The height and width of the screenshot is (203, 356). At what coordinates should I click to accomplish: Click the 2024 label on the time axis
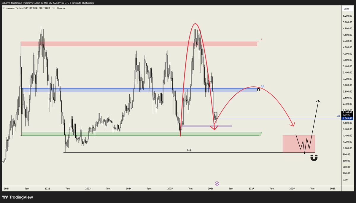[x=128, y=188]
